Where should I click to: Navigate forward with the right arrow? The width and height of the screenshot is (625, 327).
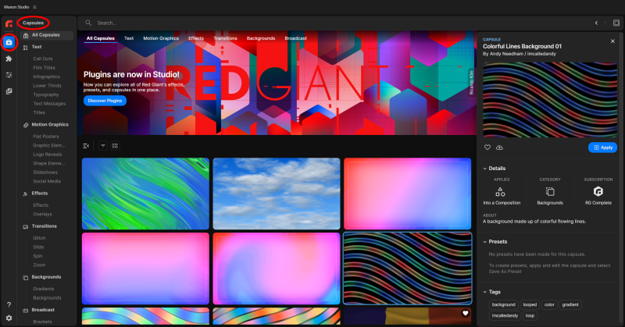coord(605,23)
